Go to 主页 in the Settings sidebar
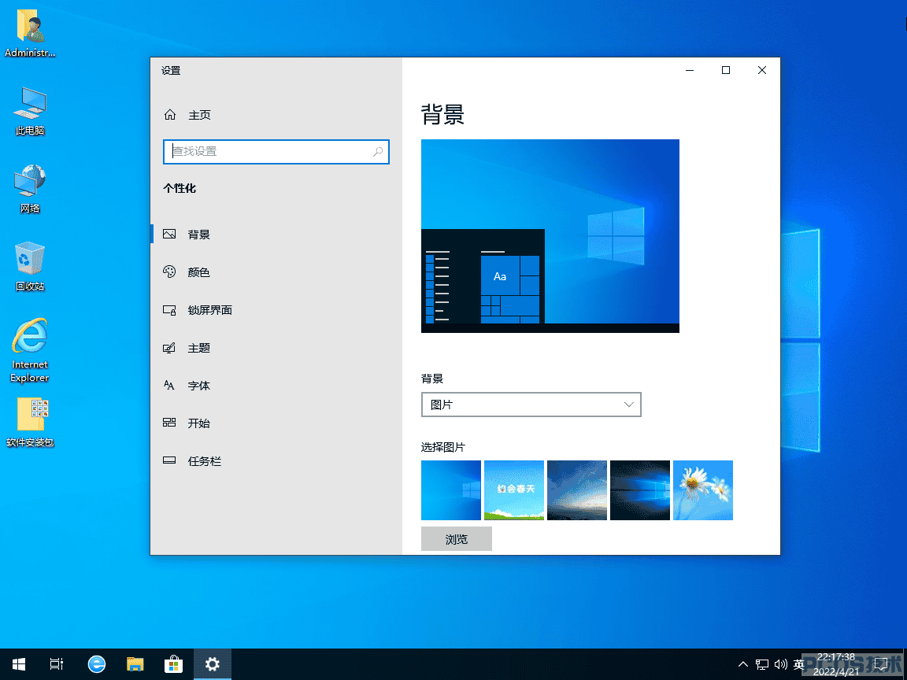Screen dimensions: 907x680 [x=187, y=115]
